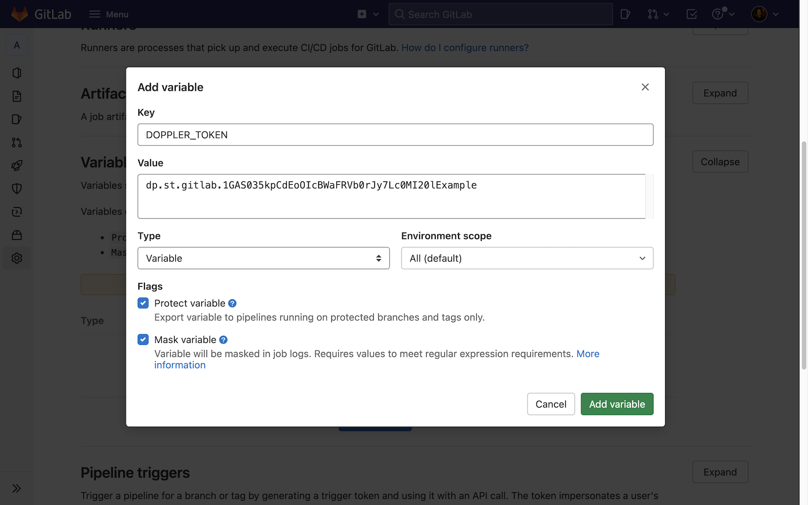Viewport: 808px width, 505px height.
Task: Click the GitLab fox logo
Action: [x=20, y=14]
